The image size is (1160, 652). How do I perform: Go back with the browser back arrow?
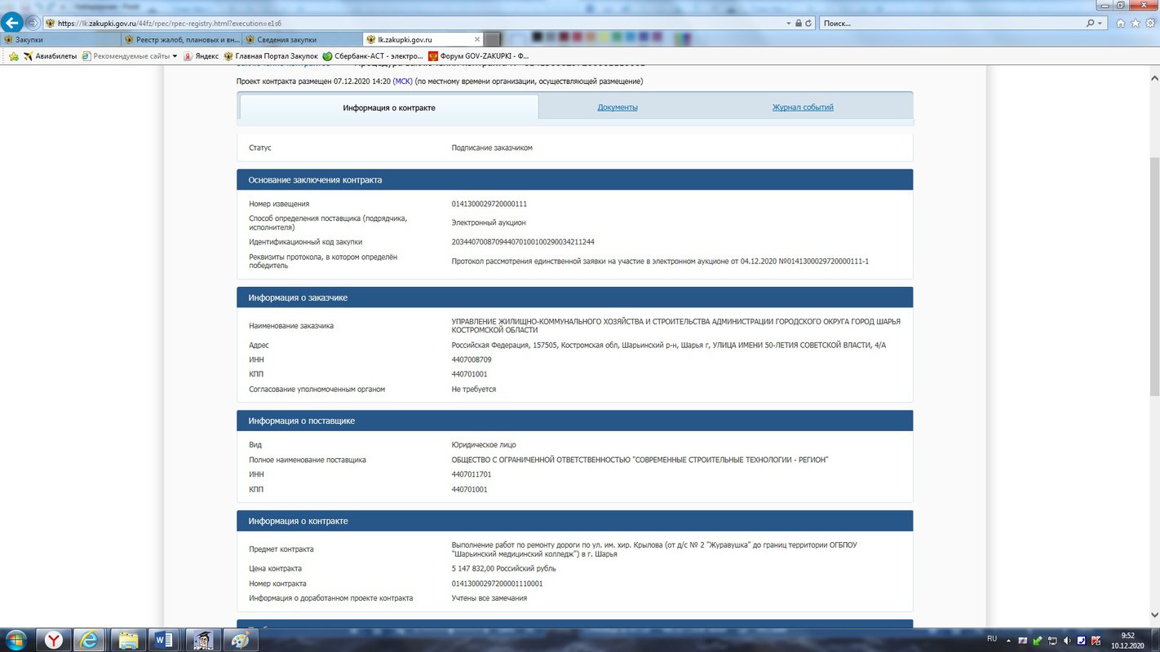click(13, 23)
